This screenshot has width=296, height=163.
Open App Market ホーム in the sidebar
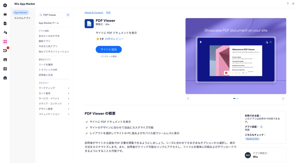coord(49,23)
